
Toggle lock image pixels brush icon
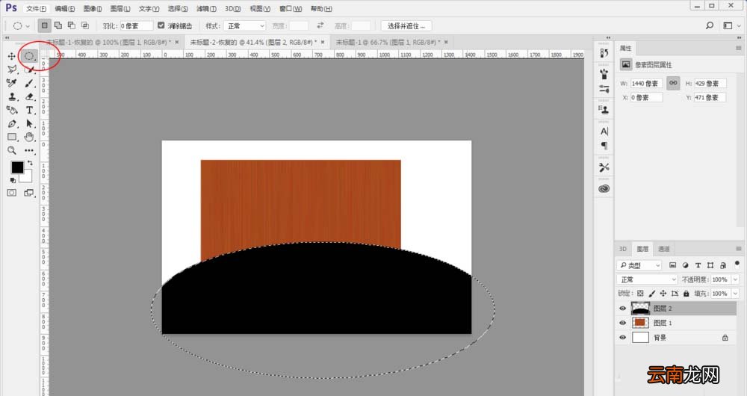[x=651, y=294]
